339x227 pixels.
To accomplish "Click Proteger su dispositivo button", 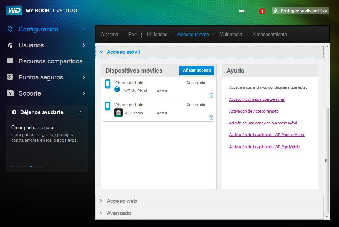I will pos(300,11).
